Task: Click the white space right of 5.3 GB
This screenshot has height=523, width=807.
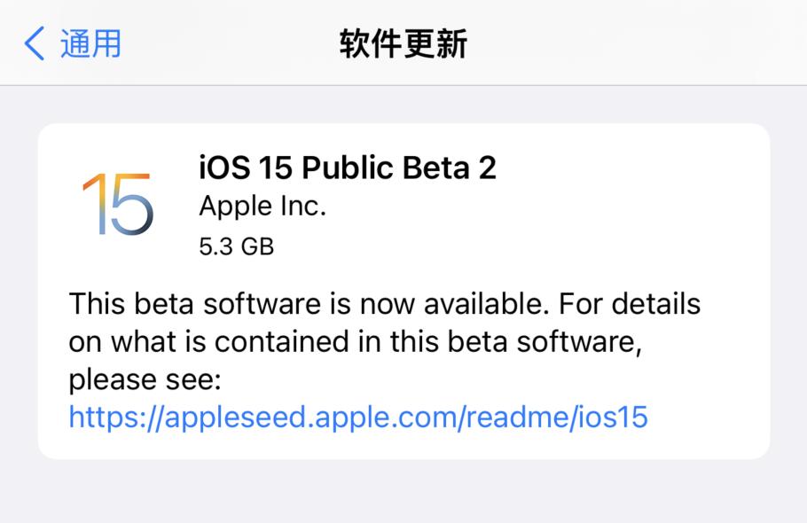Action: coord(497,246)
